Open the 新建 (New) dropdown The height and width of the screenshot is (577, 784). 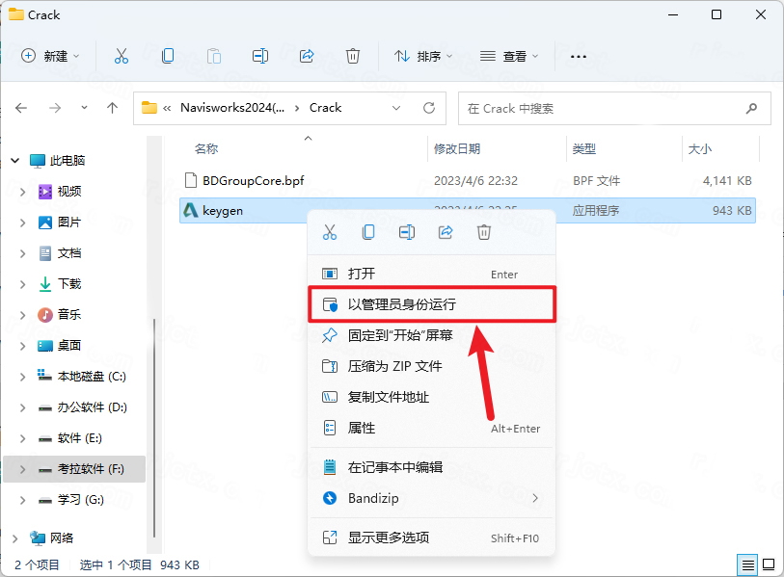(50, 56)
